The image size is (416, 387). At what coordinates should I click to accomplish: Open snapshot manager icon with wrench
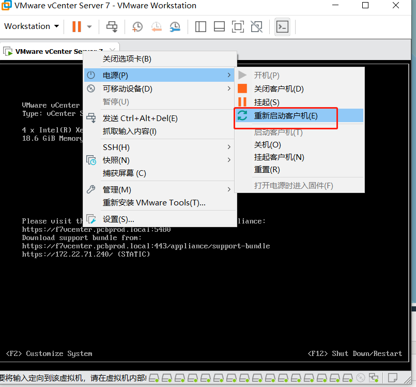tap(175, 26)
